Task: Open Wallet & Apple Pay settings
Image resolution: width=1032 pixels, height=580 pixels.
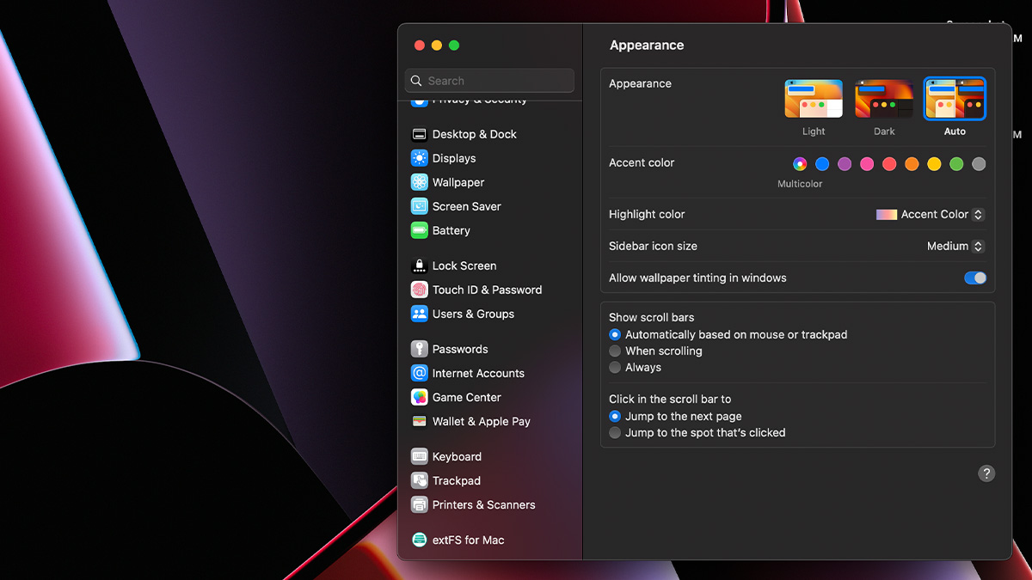Action: 480,421
